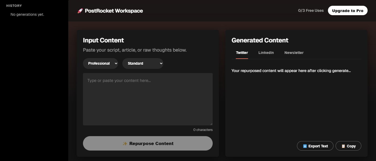Click the PostRocket Workspace title

click(114, 11)
